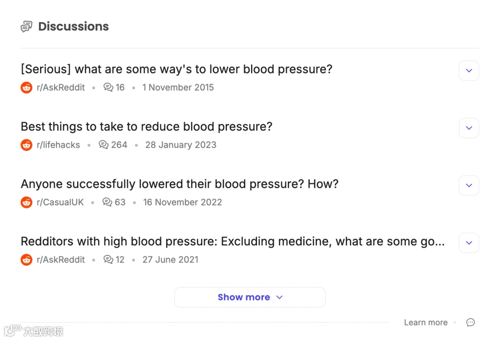
Task: Click the comments icon showing 63
Action: click(x=107, y=202)
